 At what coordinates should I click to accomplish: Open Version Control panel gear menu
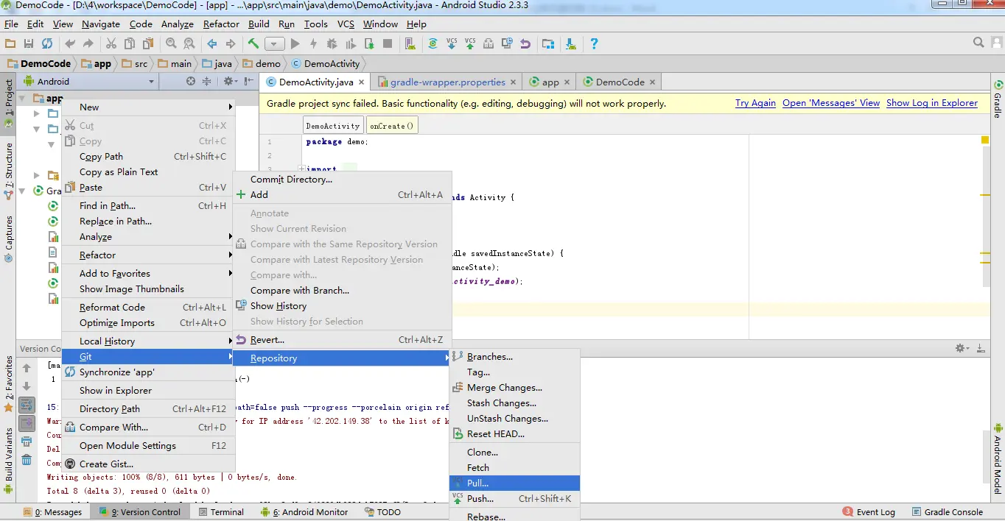point(962,348)
